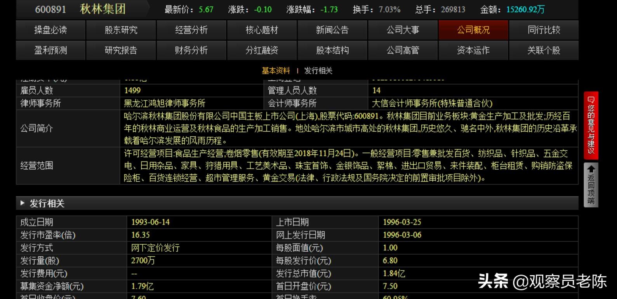Click the 基本资料 sub-navigation link
Image resolution: width=617 pixels, height=299 pixels.
276,71
